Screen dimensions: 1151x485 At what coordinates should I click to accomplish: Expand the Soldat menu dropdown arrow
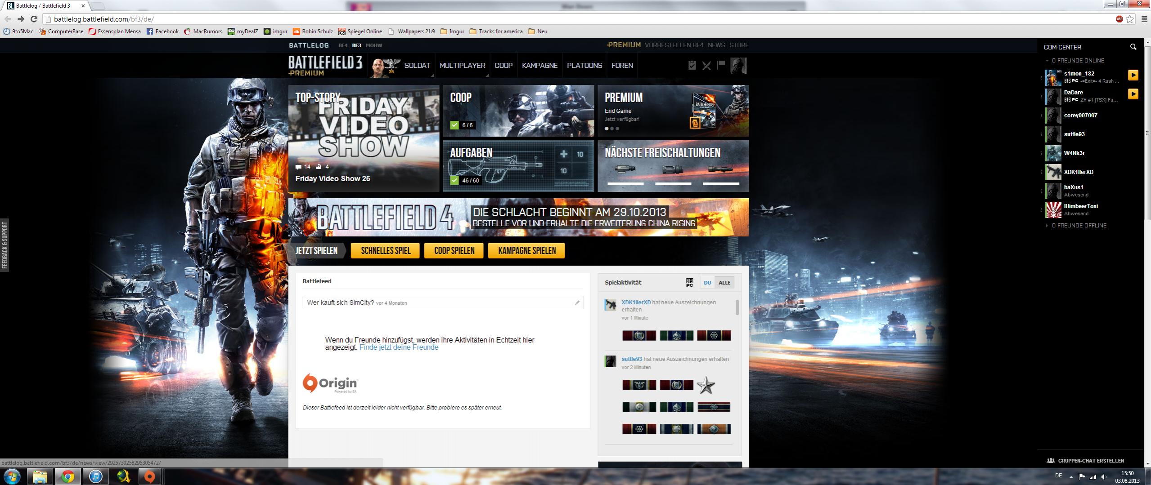tap(432, 75)
